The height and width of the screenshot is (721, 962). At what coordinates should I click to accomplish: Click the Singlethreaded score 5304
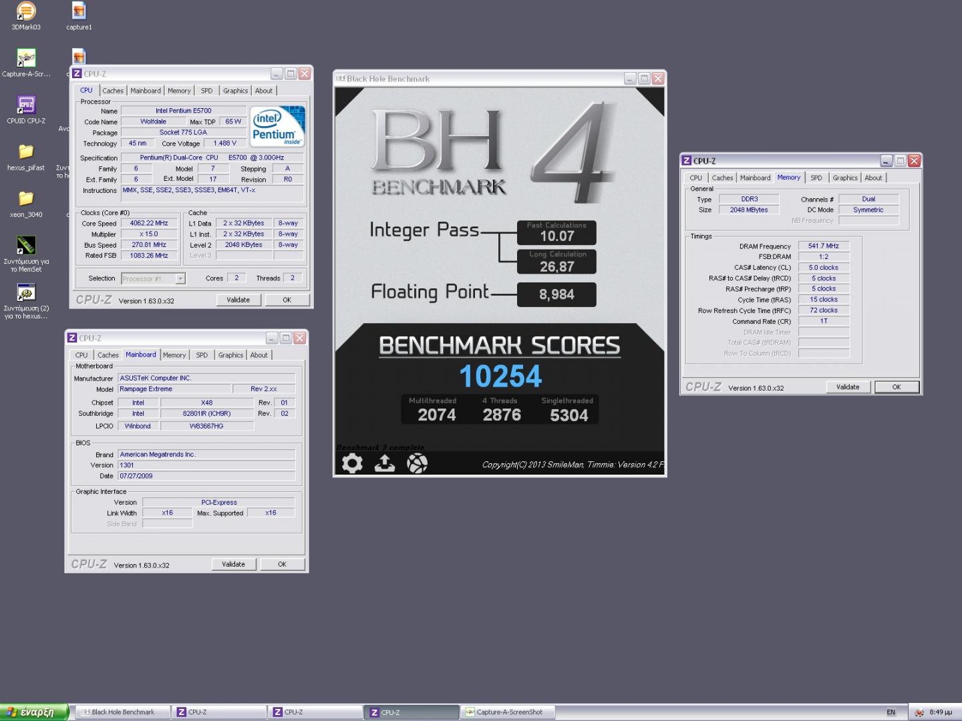point(569,415)
